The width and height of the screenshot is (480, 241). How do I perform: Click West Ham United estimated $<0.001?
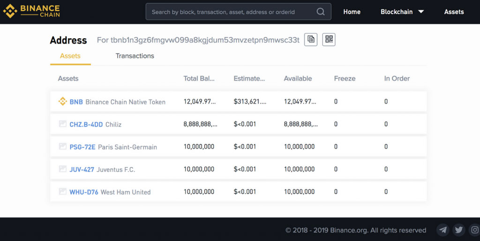click(x=245, y=192)
